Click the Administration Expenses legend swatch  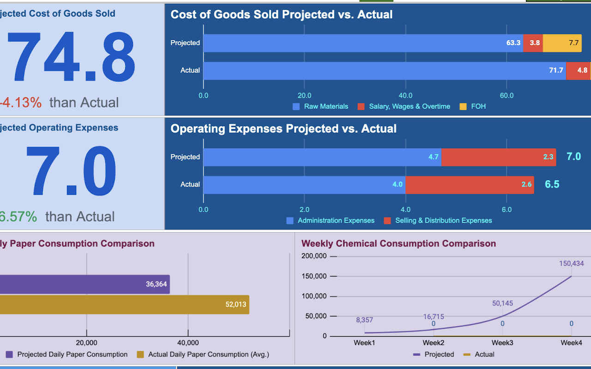(290, 221)
